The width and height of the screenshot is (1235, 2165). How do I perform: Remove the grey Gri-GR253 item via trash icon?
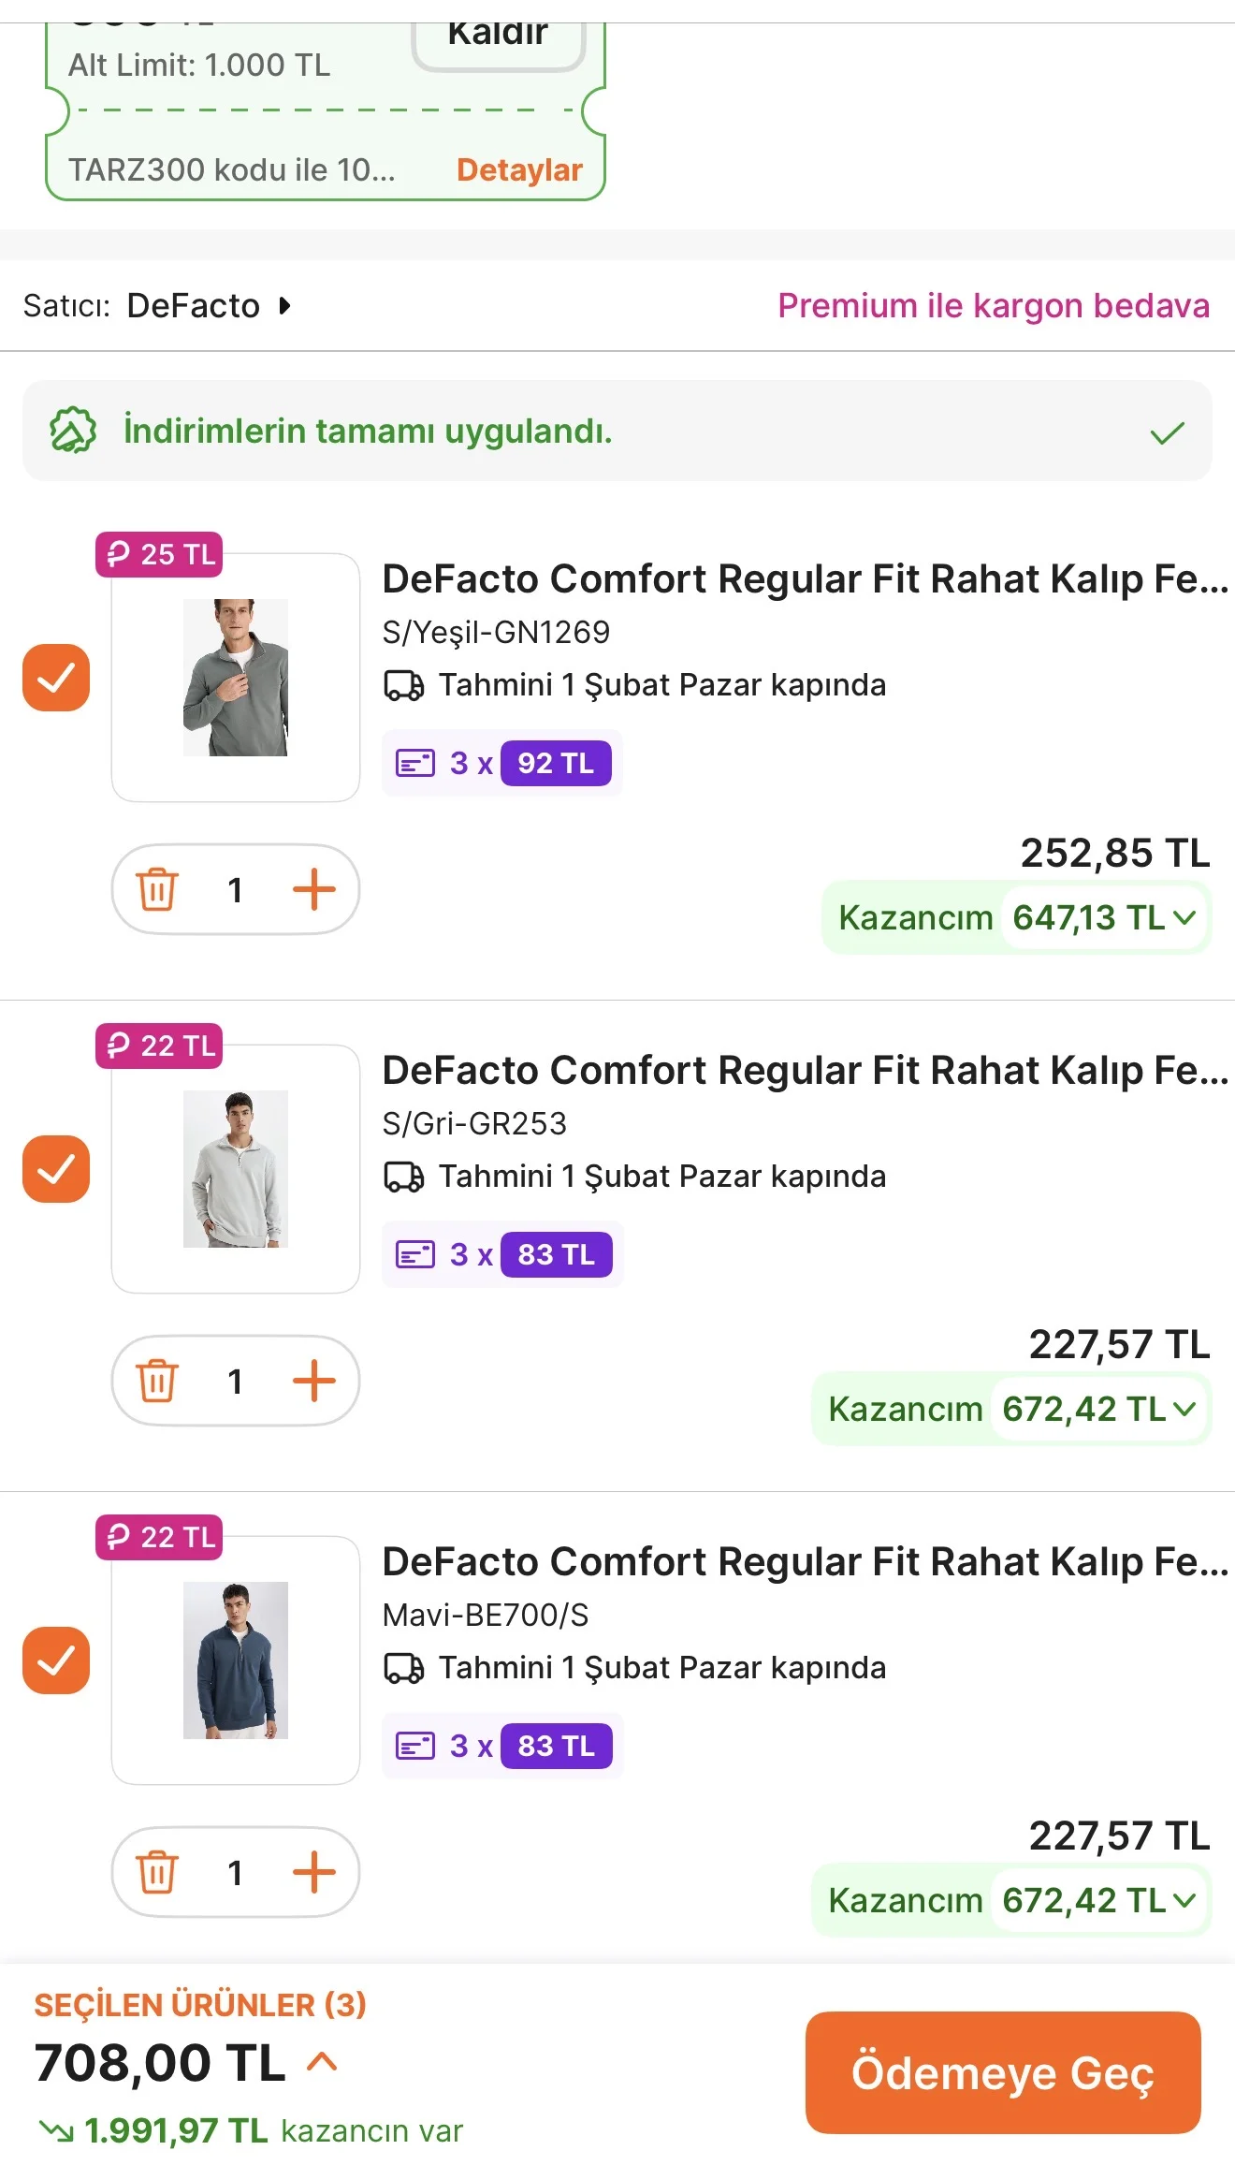point(157,1381)
